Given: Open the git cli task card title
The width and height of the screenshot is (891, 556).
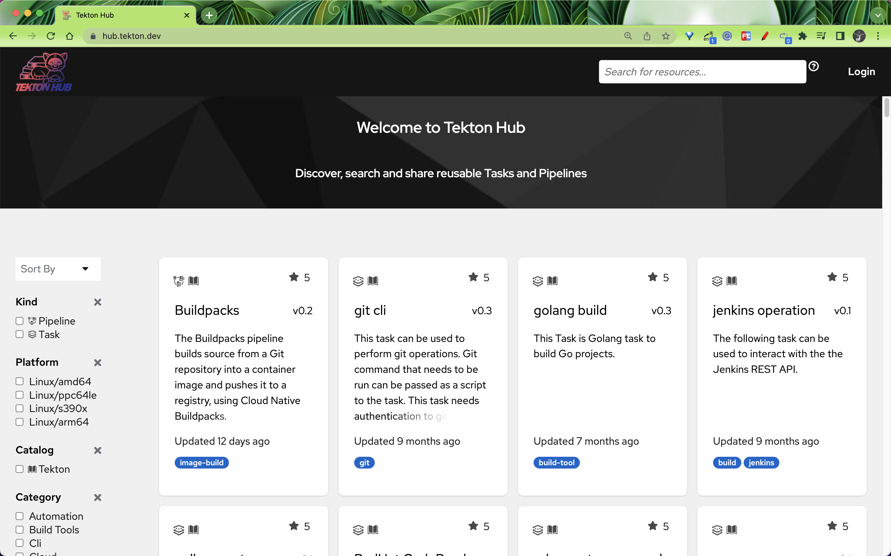Looking at the screenshot, I should pyautogui.click(x=370, y=310).
